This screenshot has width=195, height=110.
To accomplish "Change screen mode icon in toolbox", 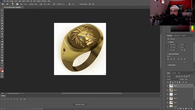I will click(2, 77).
